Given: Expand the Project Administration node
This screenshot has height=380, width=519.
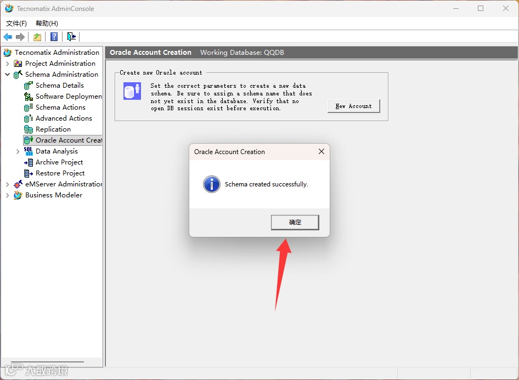Looking at the screenshot, I should pos(7,64).
